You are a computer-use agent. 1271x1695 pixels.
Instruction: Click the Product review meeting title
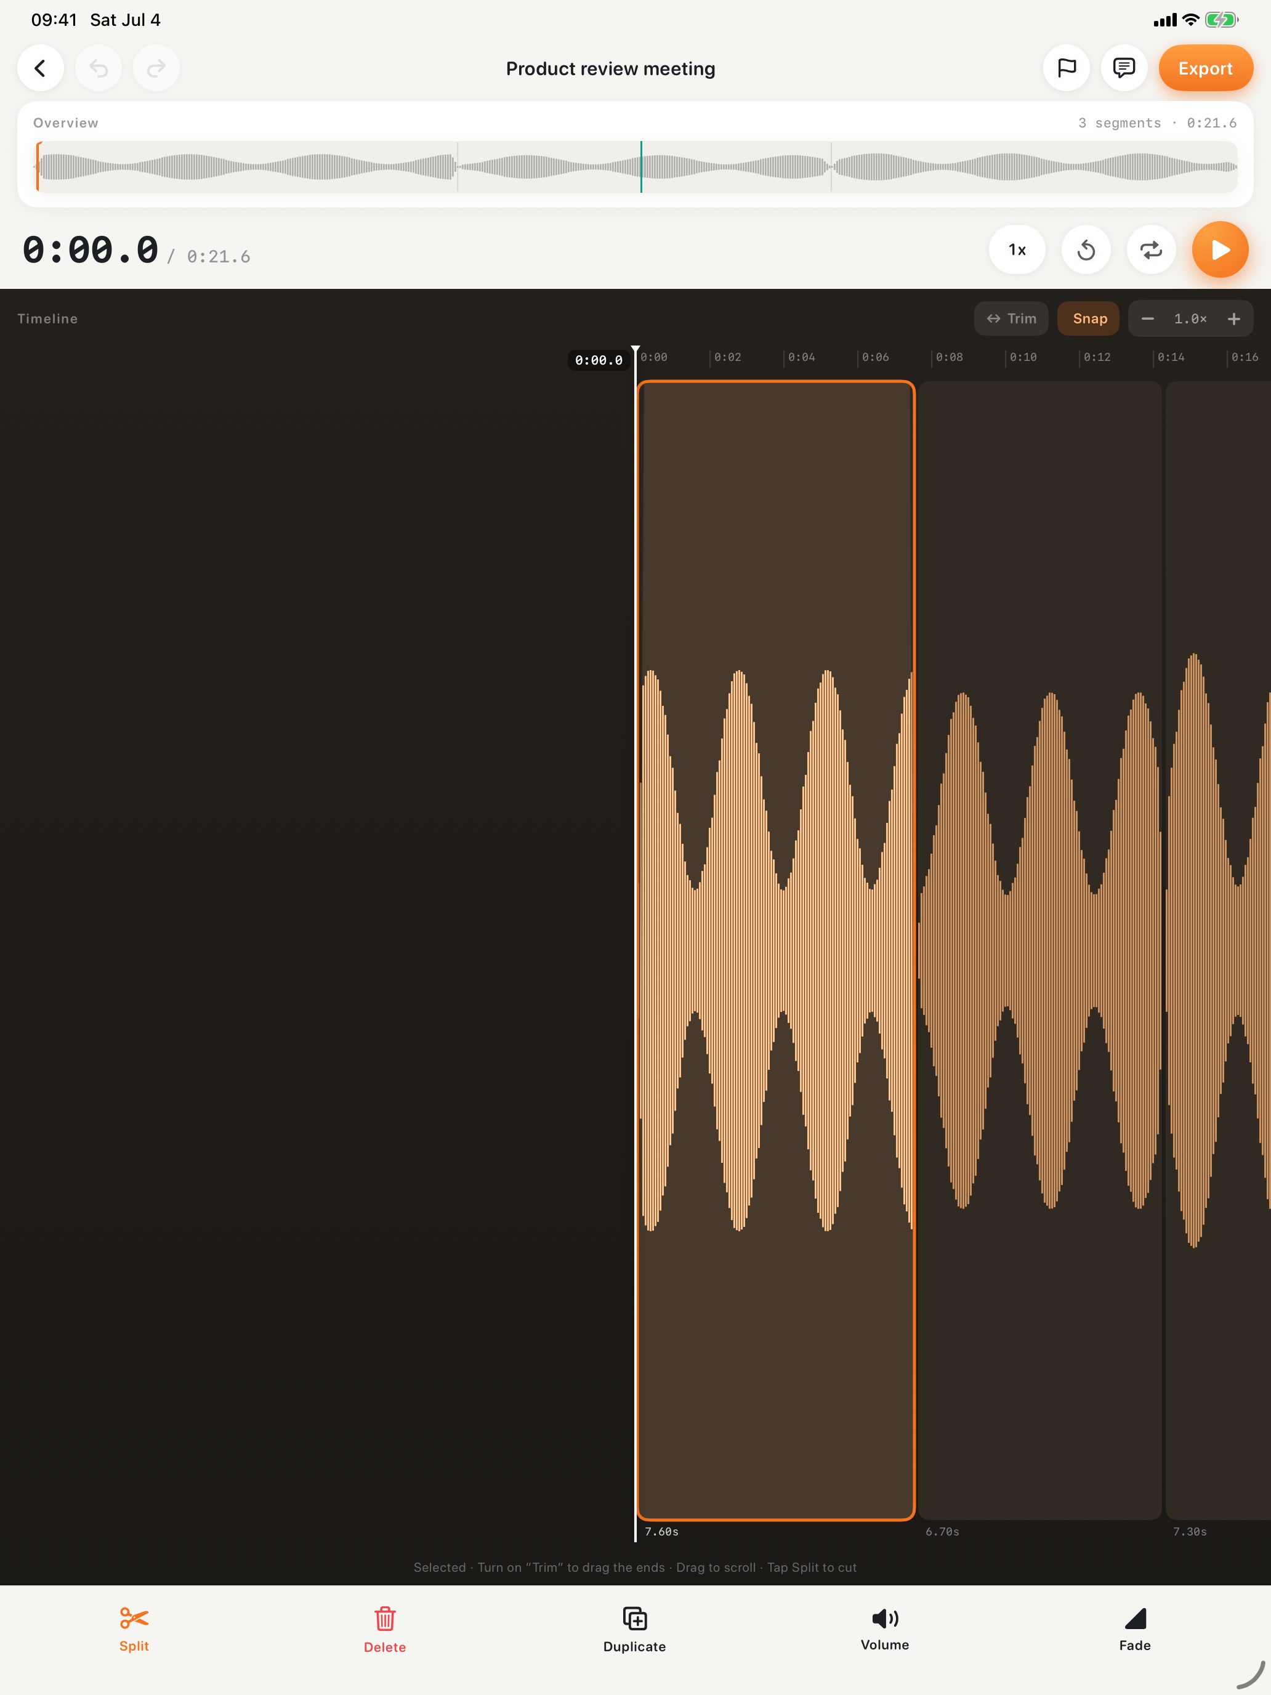[x=611, y=69]
